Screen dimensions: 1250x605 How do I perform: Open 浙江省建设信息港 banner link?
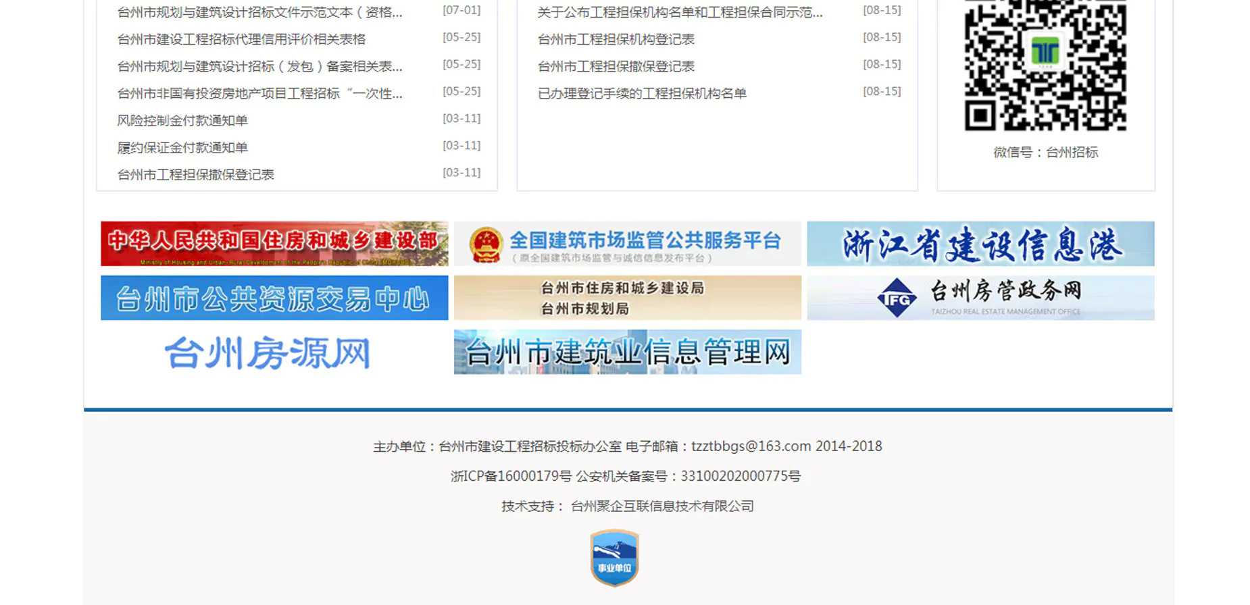(980, 244)
